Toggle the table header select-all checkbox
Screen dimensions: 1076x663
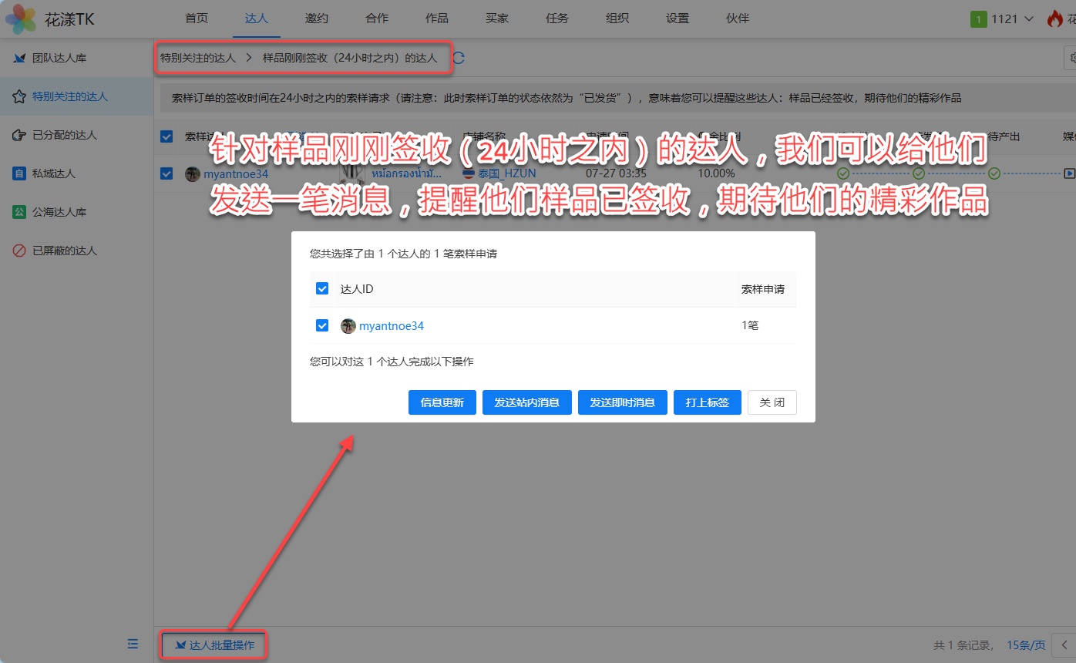click(166, 136)
